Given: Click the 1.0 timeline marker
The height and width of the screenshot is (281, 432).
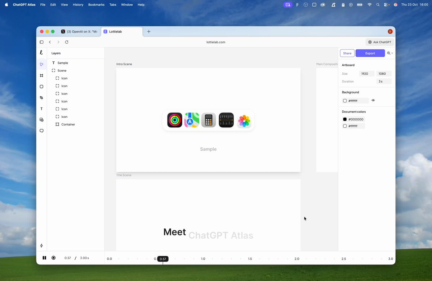Looking at the screenshot, I should (203, 259).
